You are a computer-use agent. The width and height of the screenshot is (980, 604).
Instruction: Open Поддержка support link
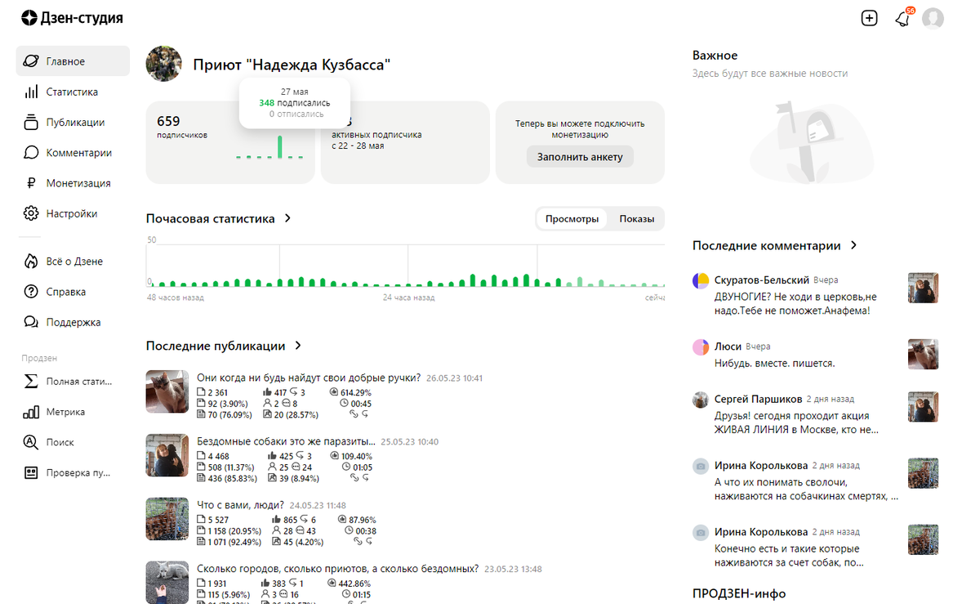click(73, 322)
